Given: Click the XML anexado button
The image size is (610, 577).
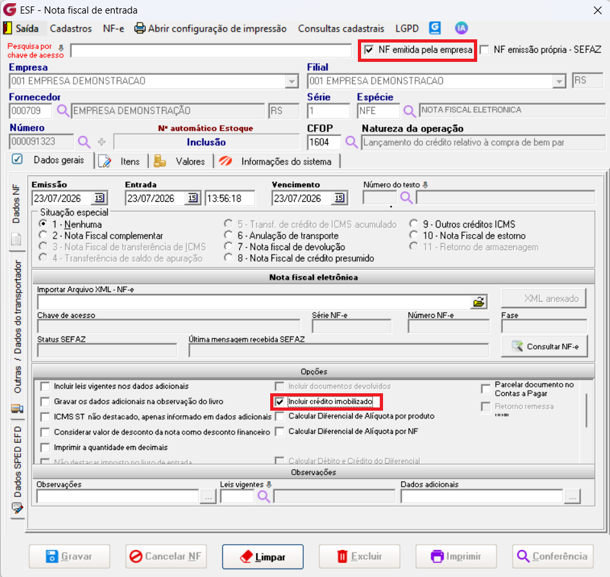Looking at the screenshot, I should click(x=544, y=298).
